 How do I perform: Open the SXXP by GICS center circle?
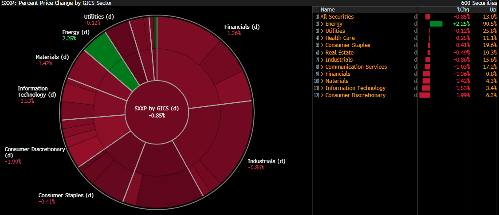(157, 111)
